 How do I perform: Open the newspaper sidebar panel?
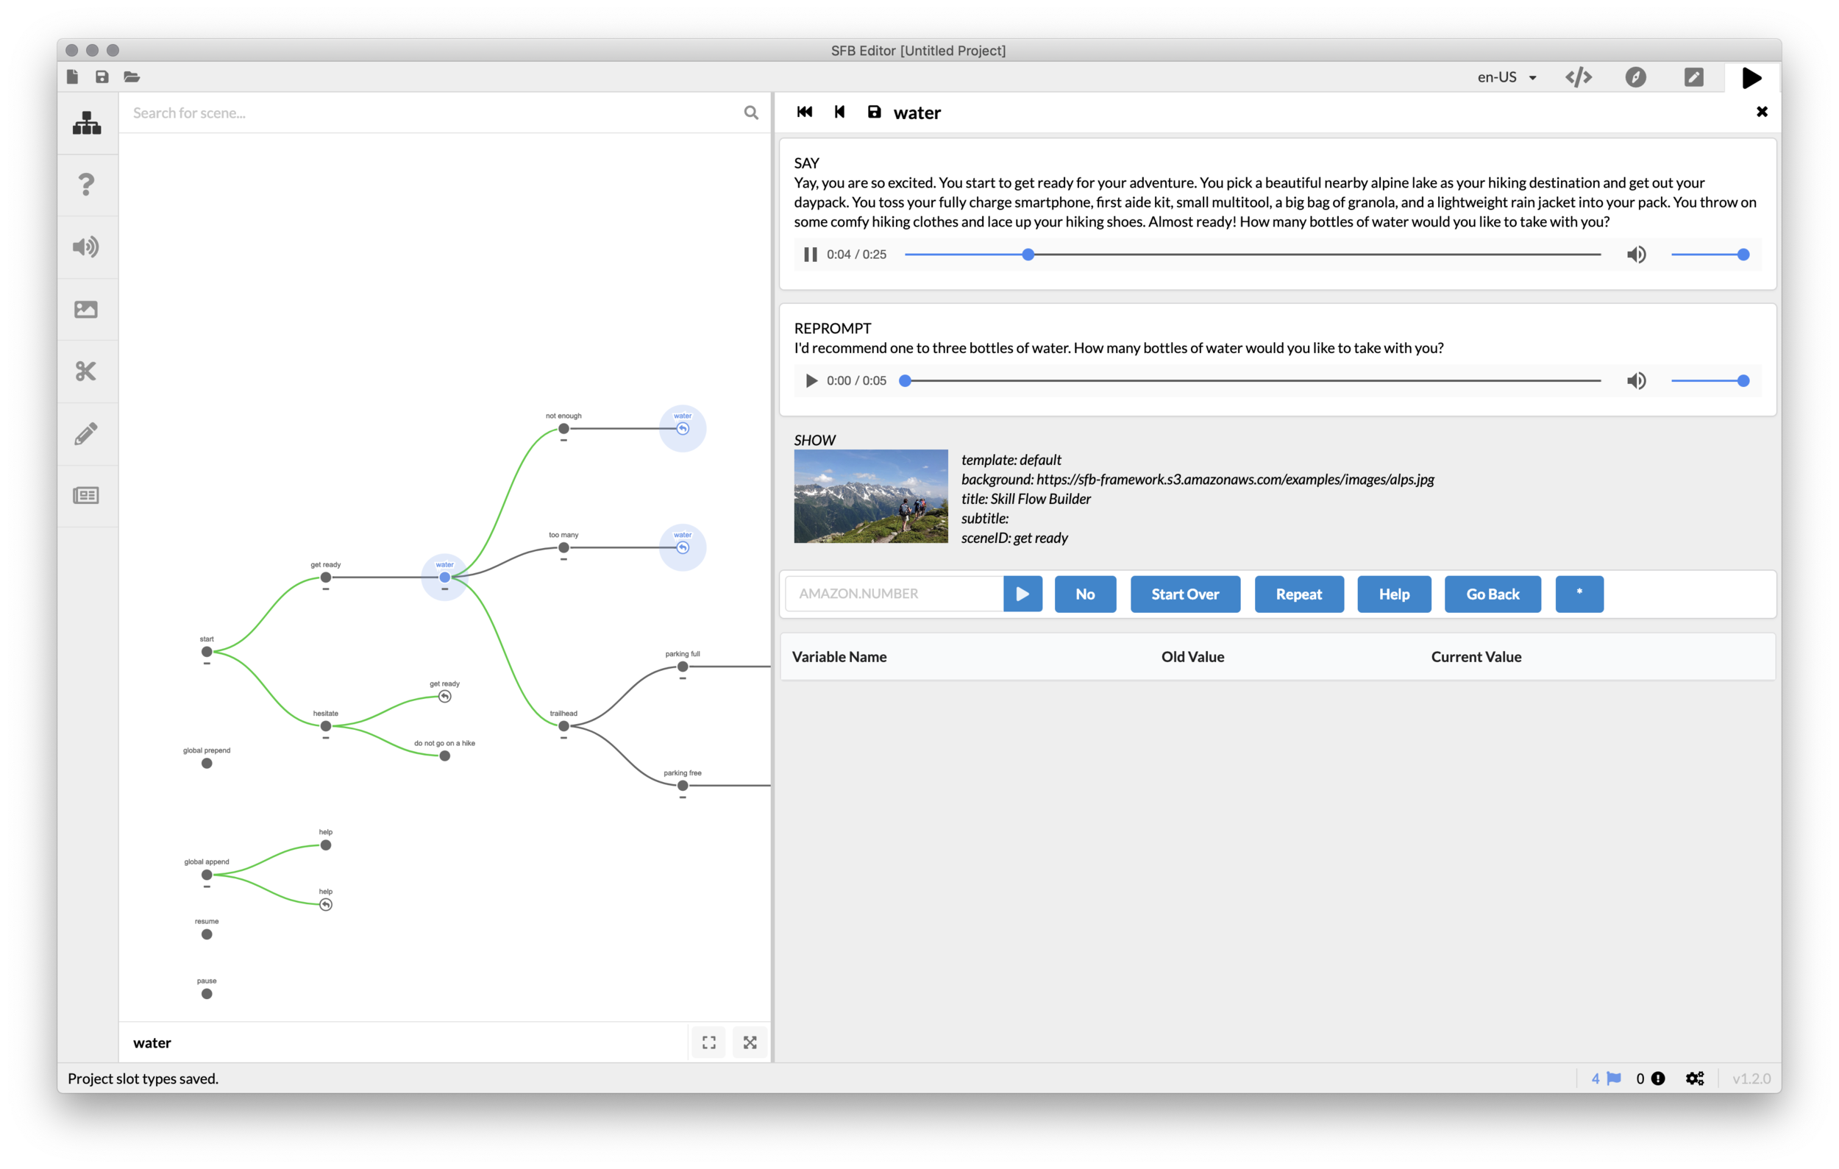coord(86,496)
